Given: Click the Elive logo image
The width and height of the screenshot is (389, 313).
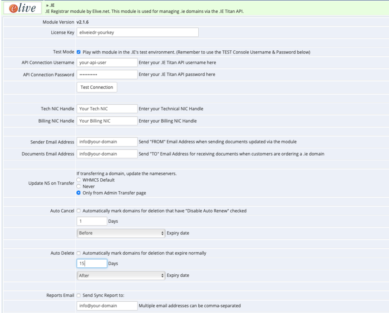Looking at the screenshot, I should 22,8.
